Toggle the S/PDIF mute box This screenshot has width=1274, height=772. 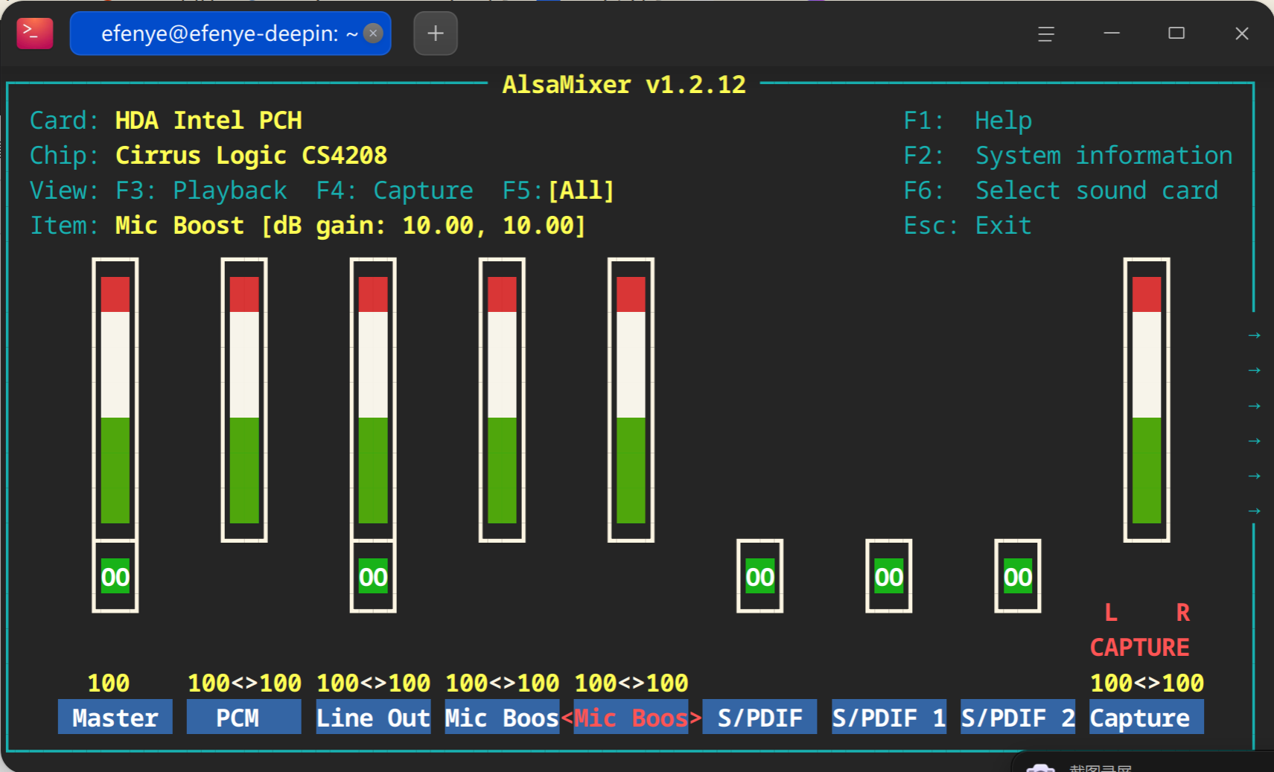[760, 577]
